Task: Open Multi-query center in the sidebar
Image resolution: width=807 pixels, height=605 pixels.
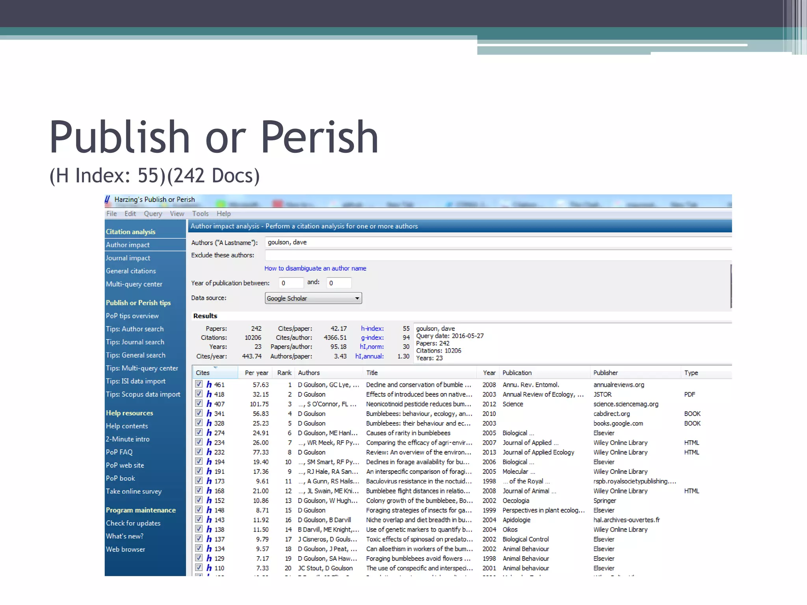Action: pos(134,284)
